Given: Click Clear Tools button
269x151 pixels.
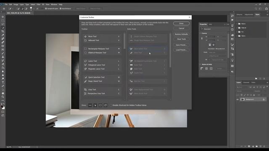Looking at the screenshot, I should [181, 39].
